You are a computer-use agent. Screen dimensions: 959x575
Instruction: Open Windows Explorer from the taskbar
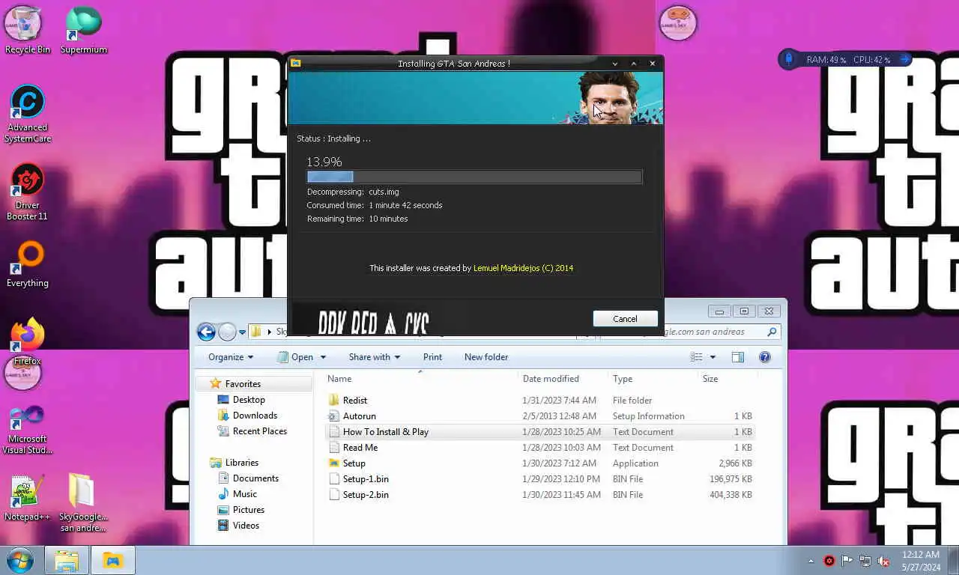coord(67,560)
